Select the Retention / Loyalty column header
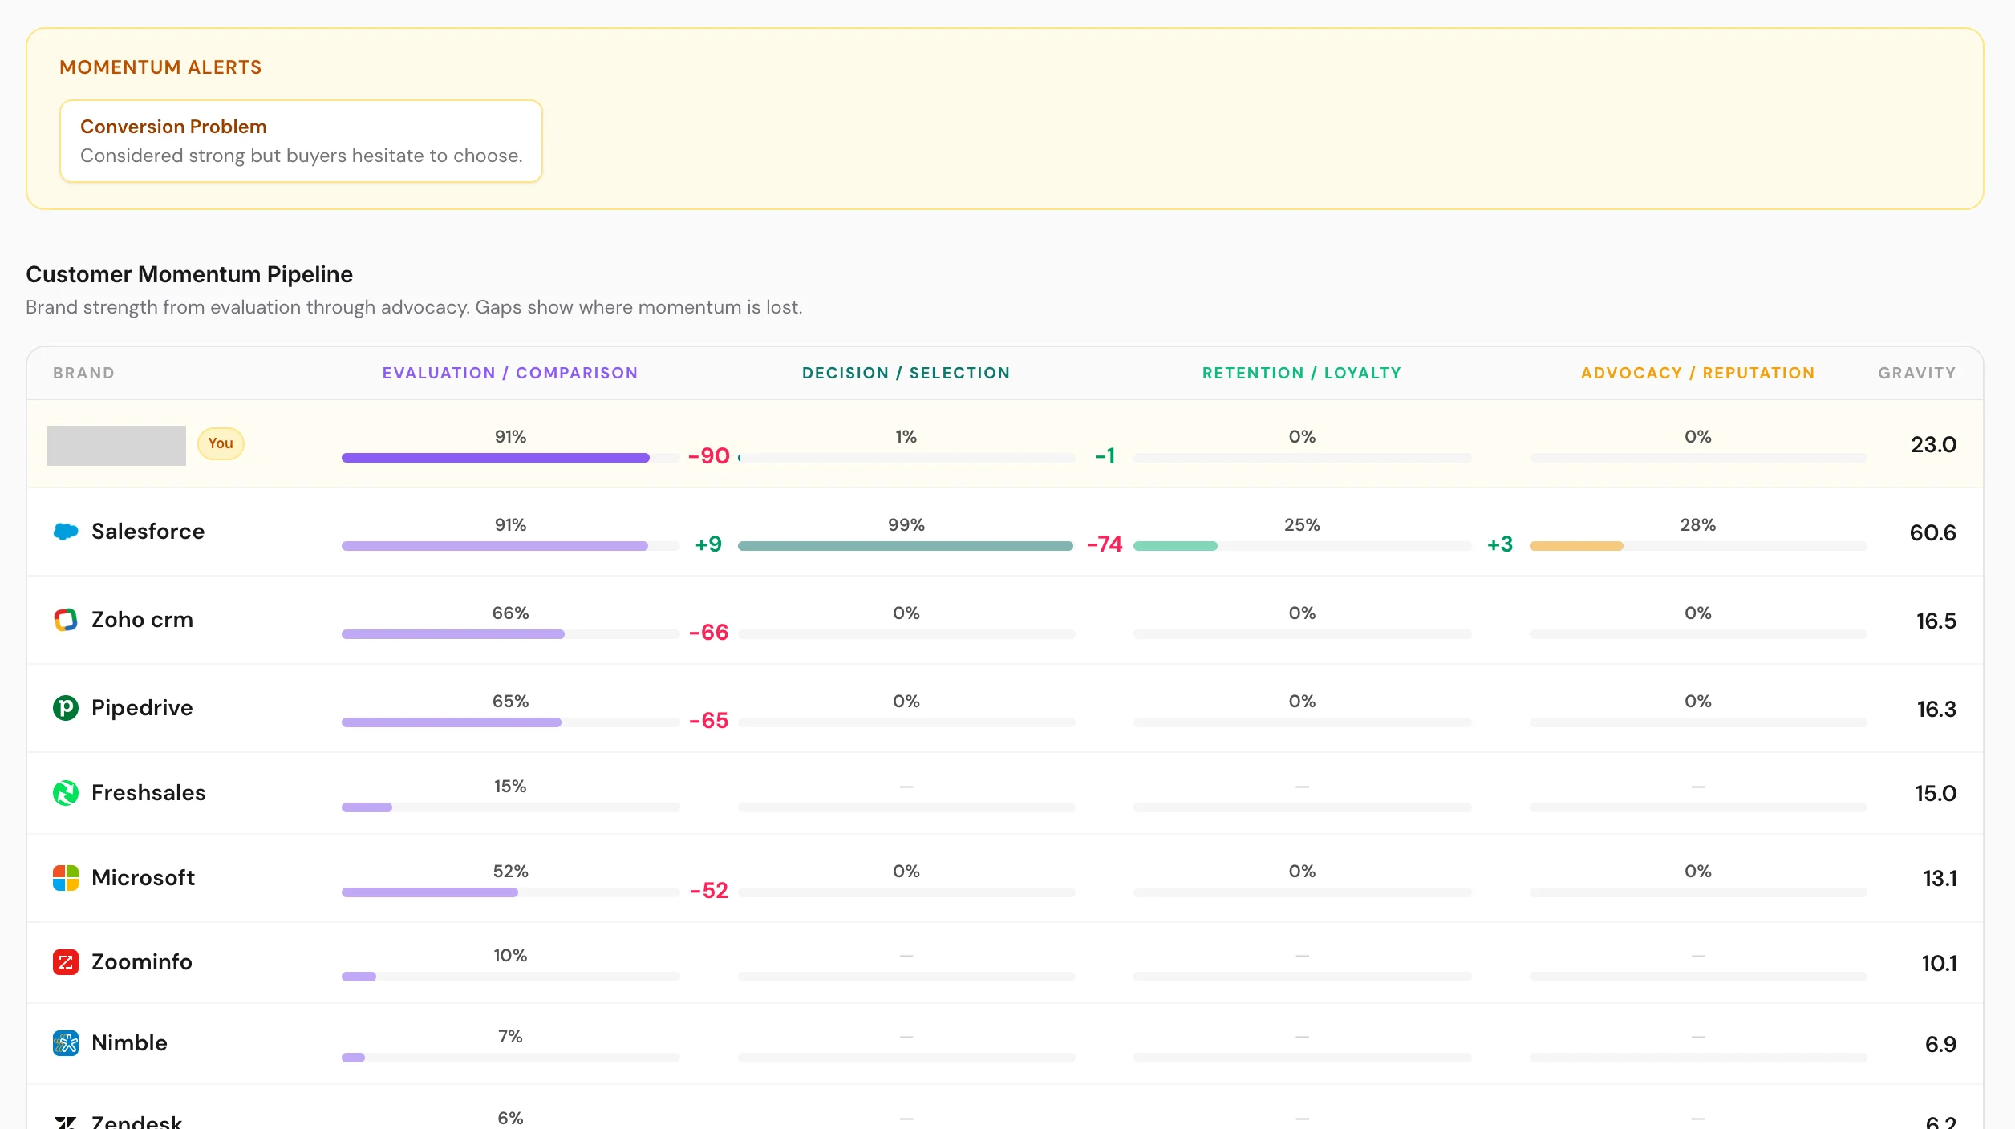 (x=1302, y=373)
